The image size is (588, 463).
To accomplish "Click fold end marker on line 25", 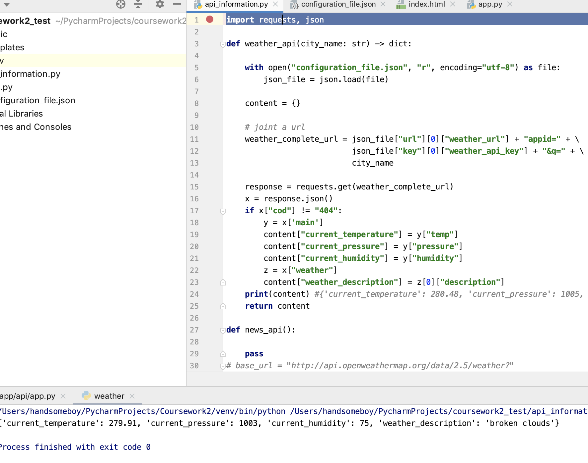I will (223, 306).
